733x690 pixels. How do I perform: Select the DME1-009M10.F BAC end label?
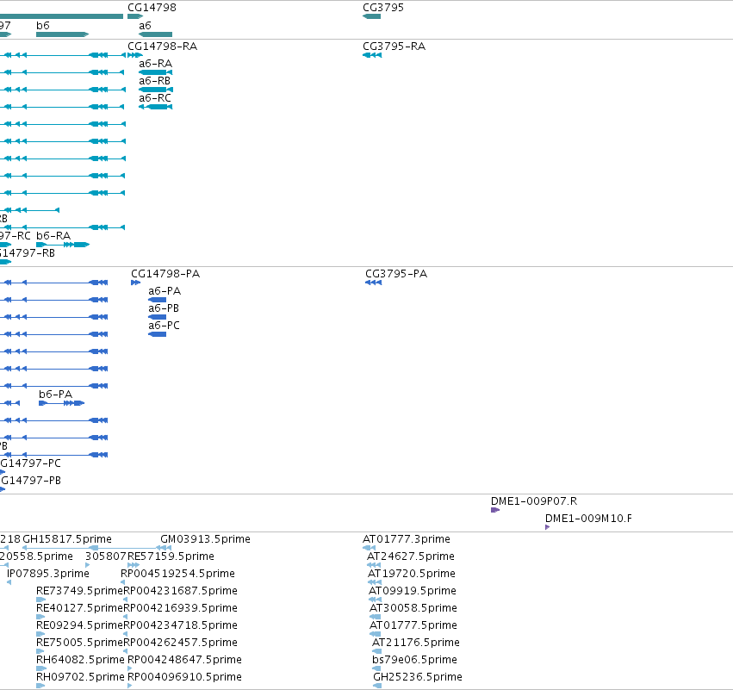tap(588, 519)
